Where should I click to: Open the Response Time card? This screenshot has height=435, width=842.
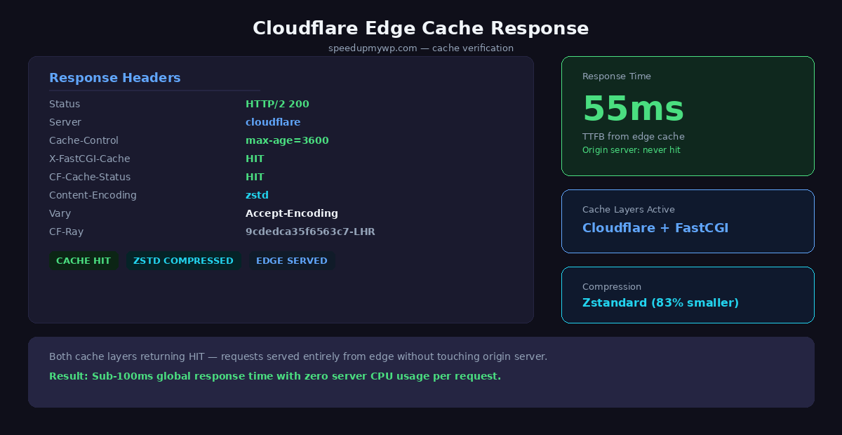[x=688, y=116]
